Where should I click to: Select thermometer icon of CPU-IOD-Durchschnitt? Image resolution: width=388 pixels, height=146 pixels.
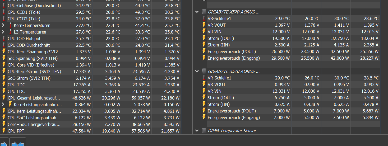coord(4,45)
